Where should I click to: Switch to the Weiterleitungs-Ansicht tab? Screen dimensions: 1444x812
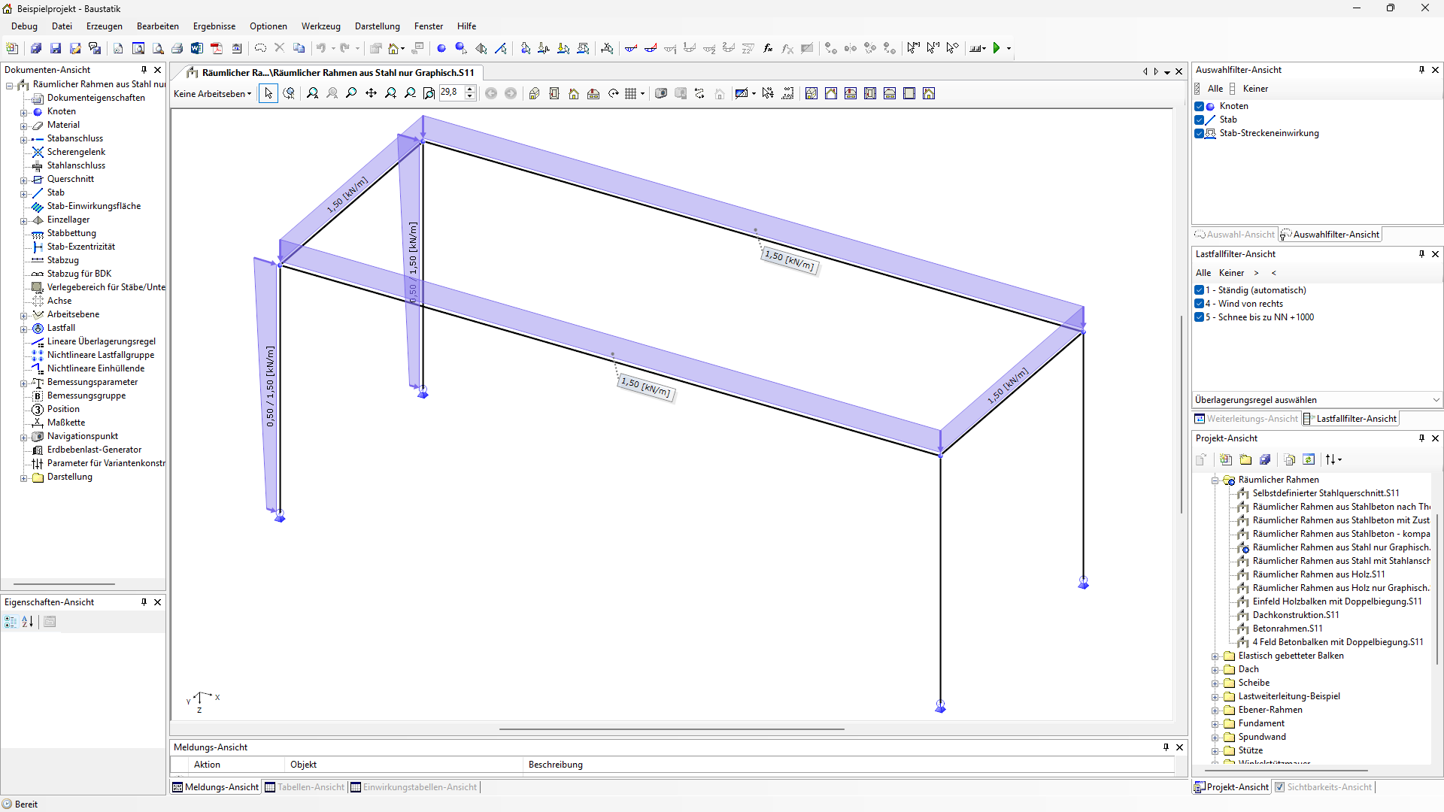[x=1246, y=419]
